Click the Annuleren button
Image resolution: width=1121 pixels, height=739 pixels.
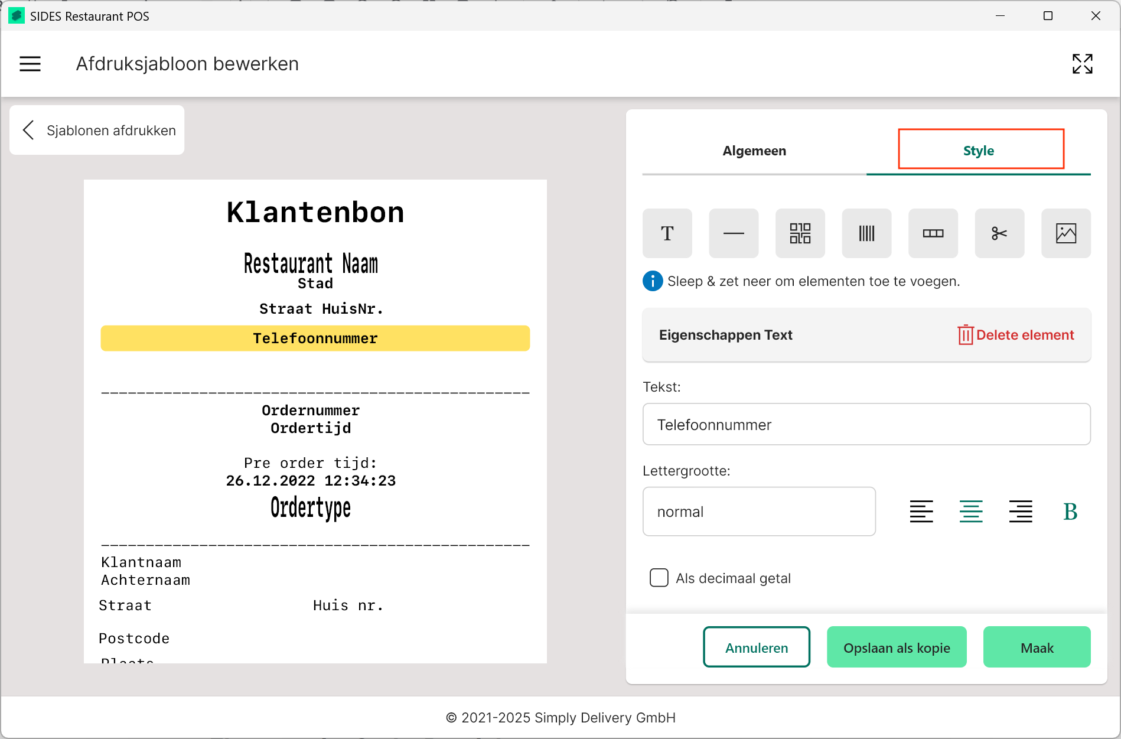(x=756, y=647)
